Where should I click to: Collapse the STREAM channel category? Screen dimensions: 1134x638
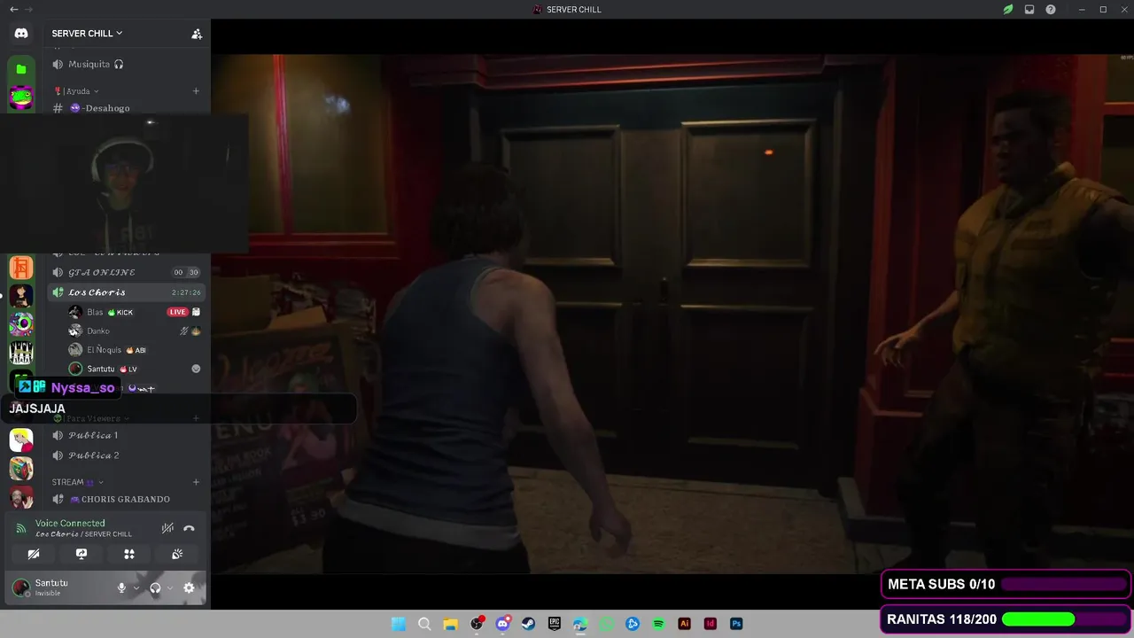tap(77, 482)
